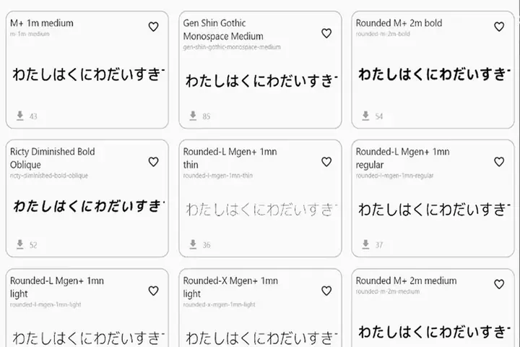Favorite Rounded-X Mgen+ 1mn light font
520x347 pixels.
coord(326,291)
